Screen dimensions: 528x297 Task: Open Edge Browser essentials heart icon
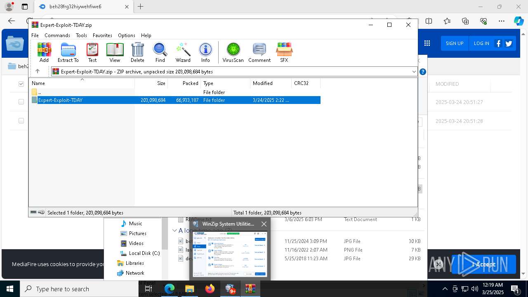tap(483, 21)
